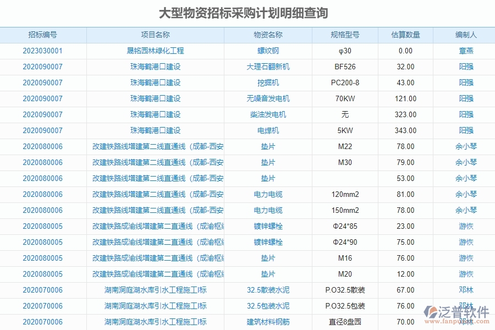Select material 挖掘机
Viewport: 495px width, 330px height.
tap(268, 82)
